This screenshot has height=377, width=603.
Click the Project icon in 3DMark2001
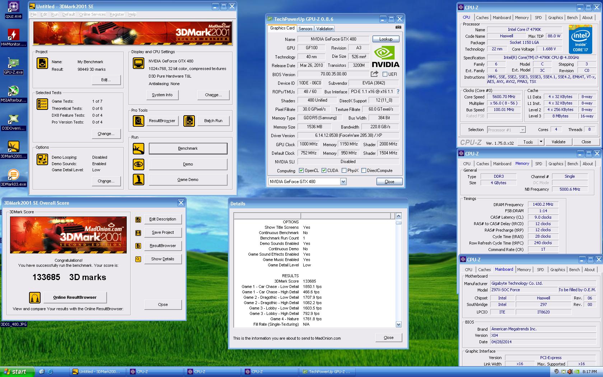click(x=42, y=63)
